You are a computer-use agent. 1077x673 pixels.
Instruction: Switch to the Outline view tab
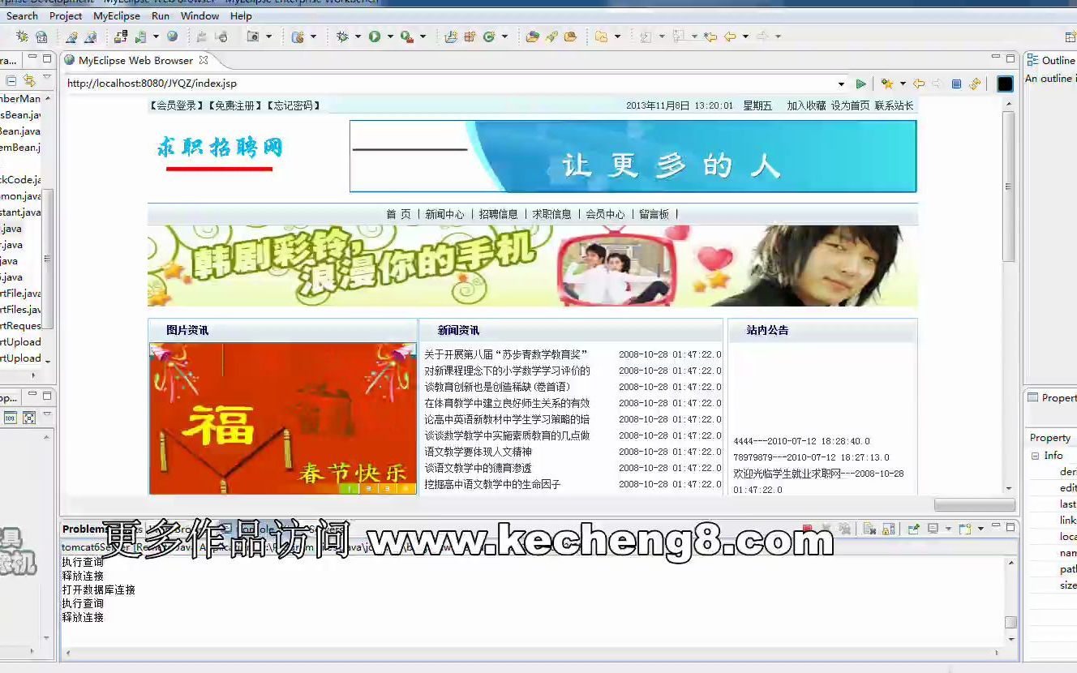coord(1051,60)
